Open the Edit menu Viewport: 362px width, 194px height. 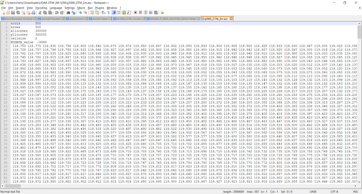10,8
